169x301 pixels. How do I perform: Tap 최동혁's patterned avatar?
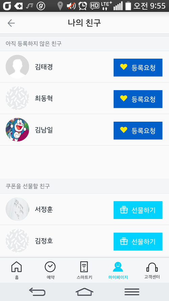point(18,98)
